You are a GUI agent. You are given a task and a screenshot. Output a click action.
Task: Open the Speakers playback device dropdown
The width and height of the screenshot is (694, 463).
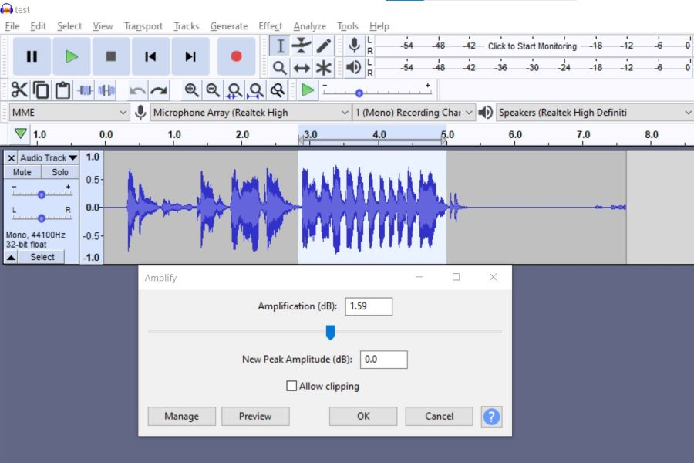(595, 113)
